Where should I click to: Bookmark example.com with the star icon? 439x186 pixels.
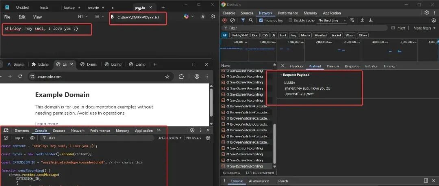click(x=167, y=77)
